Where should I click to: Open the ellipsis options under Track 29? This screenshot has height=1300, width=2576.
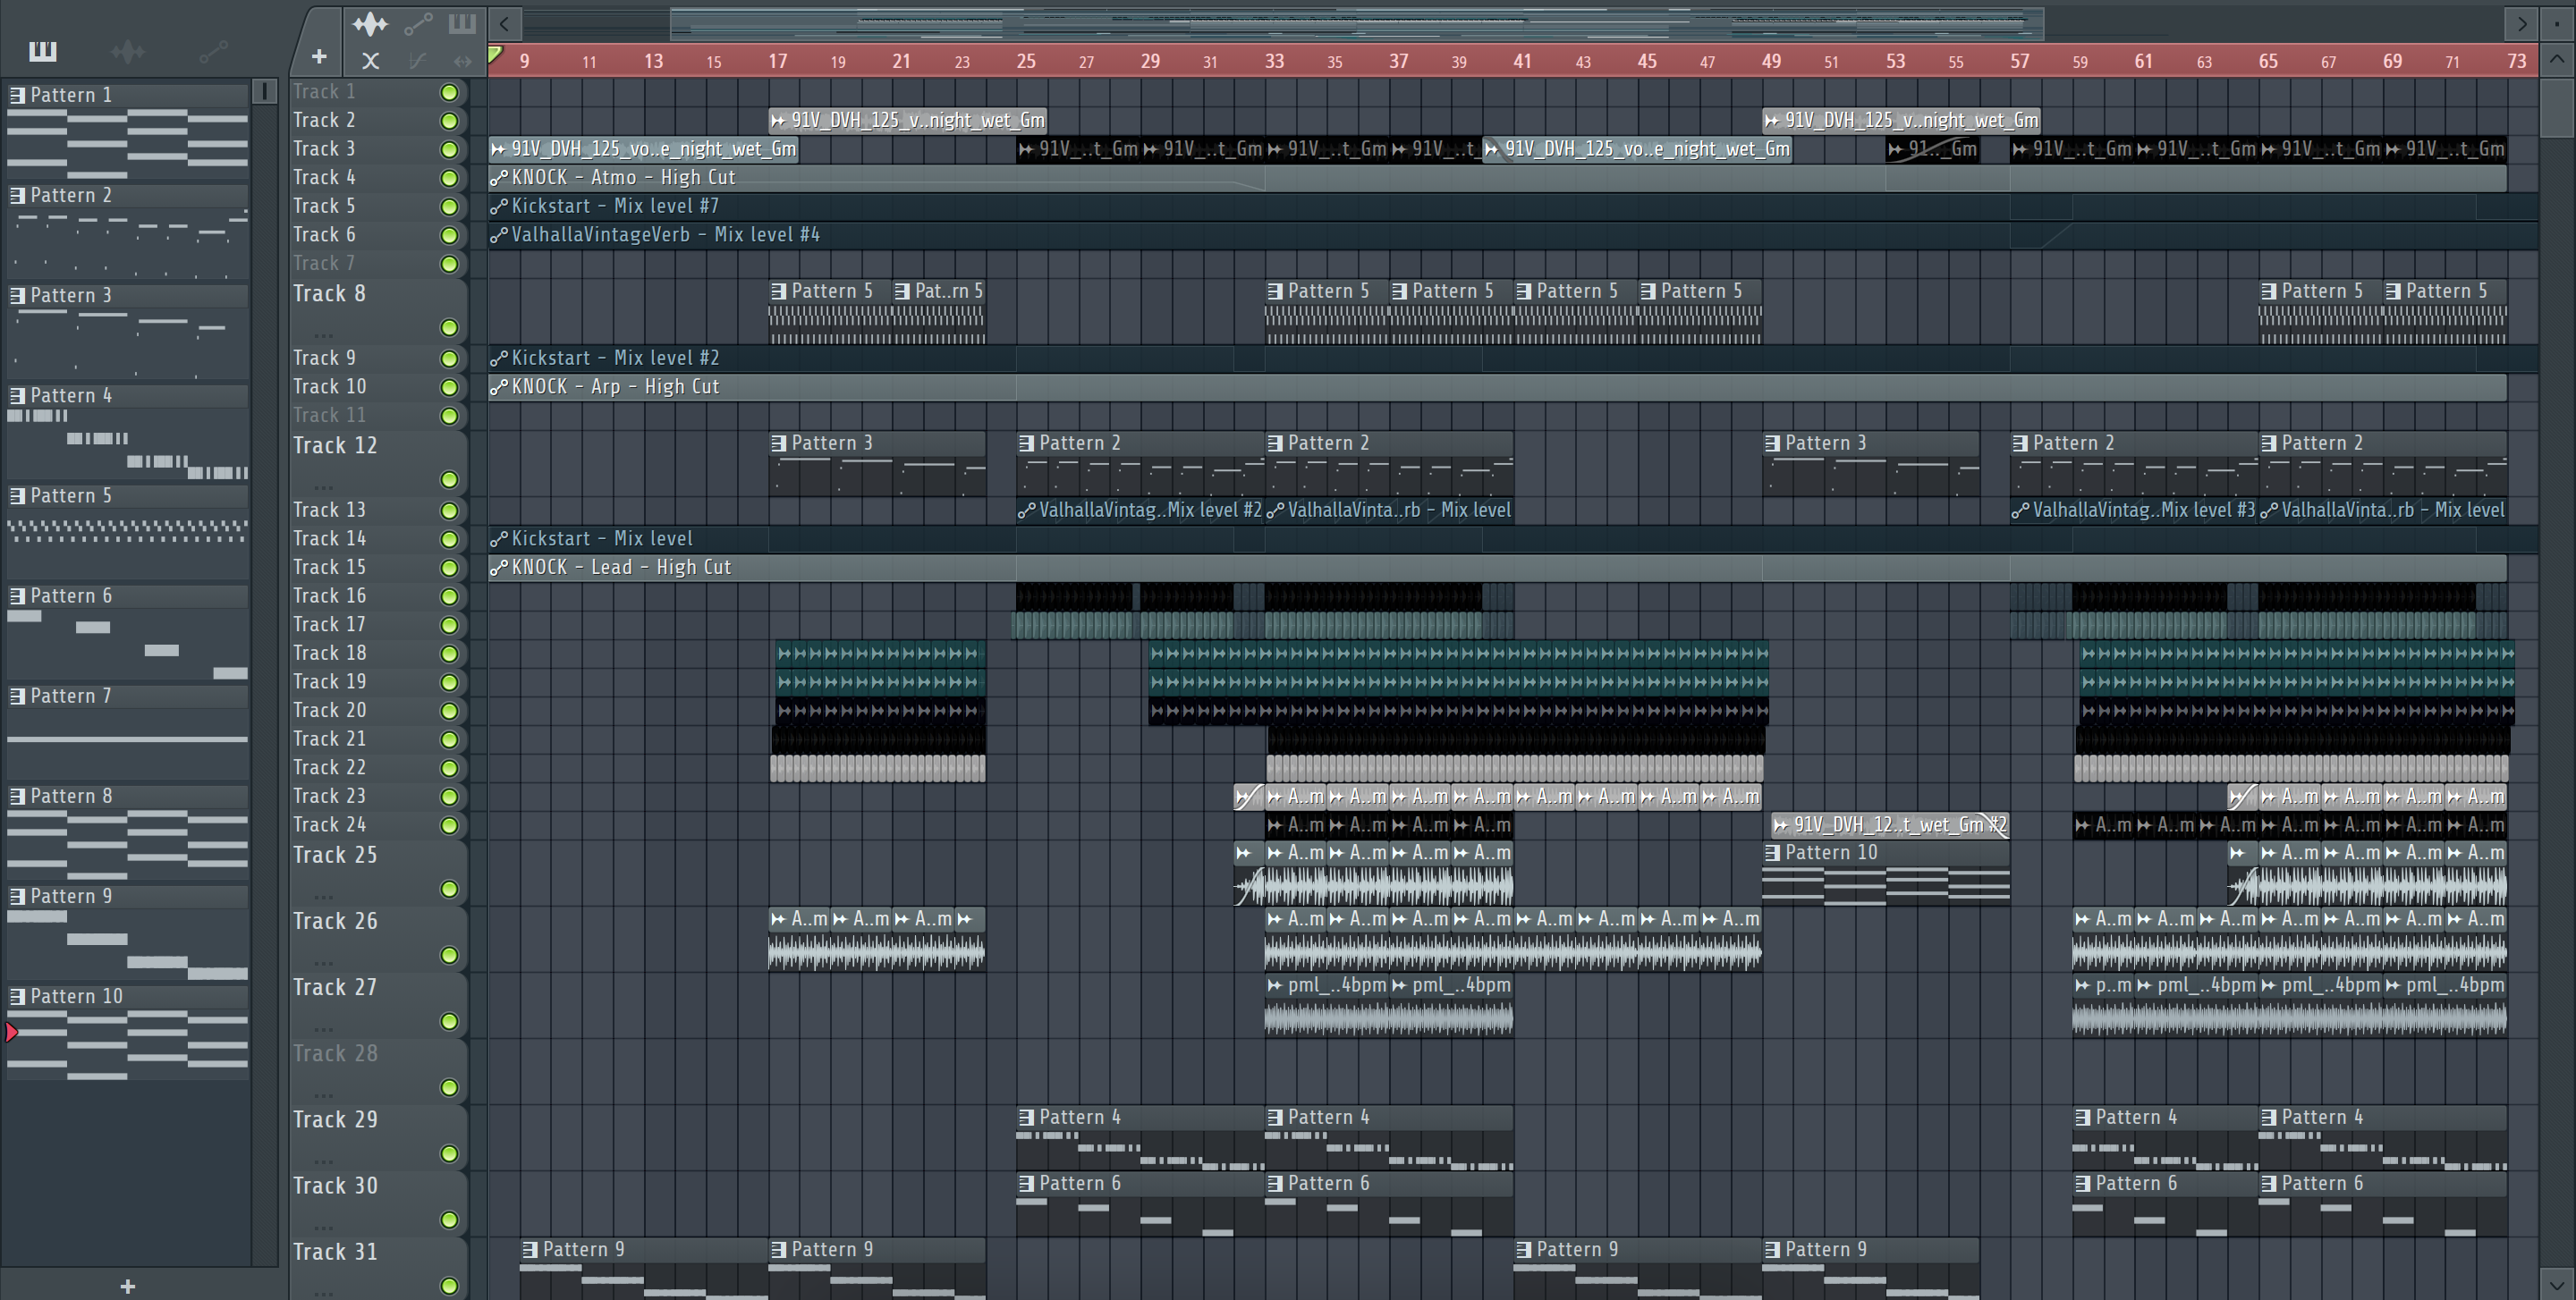322,1161
